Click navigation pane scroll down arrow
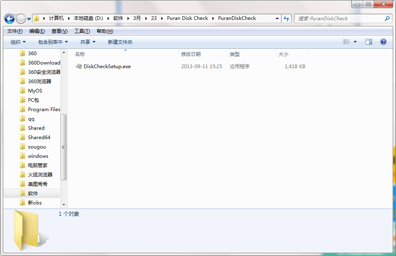The height and width of the screenshot is (256, 396). 64,204
